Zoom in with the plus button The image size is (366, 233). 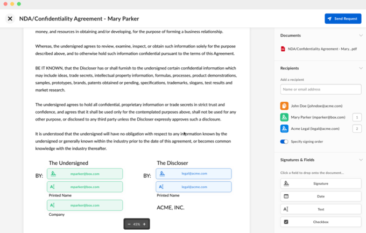[144, 224]
